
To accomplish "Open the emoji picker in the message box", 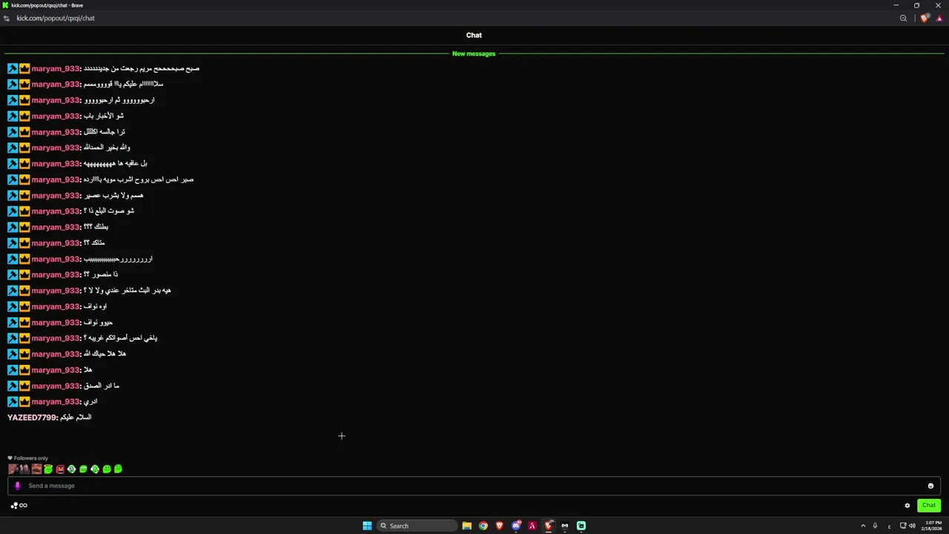I will coord(930,486).
